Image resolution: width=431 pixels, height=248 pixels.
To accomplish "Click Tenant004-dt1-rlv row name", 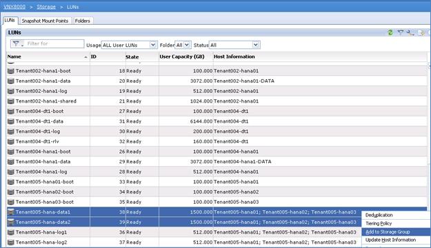I will tap(37, 141).
